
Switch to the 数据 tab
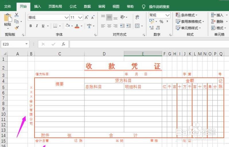click(x=87, y=7)
